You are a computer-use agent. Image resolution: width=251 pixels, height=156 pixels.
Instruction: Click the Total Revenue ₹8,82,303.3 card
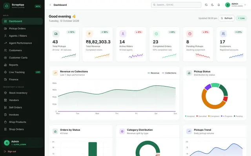tap(98, 44)
